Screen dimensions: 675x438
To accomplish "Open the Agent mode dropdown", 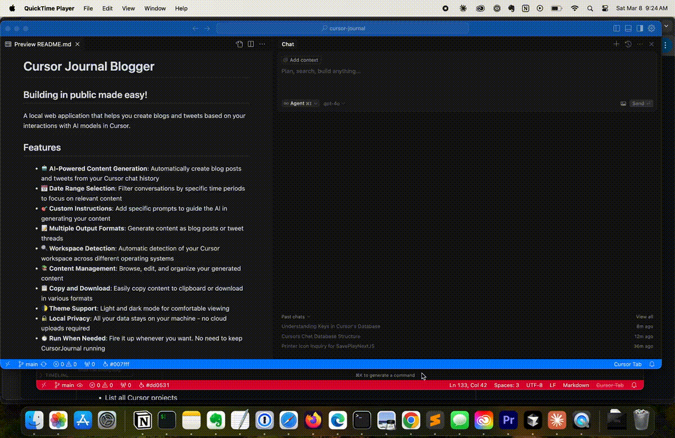I will (x=299, y=103).
